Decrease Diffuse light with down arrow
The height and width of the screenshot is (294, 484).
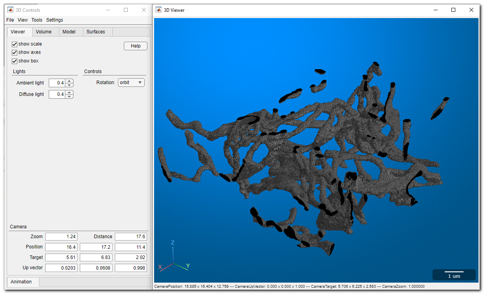[x=69, y=96]
